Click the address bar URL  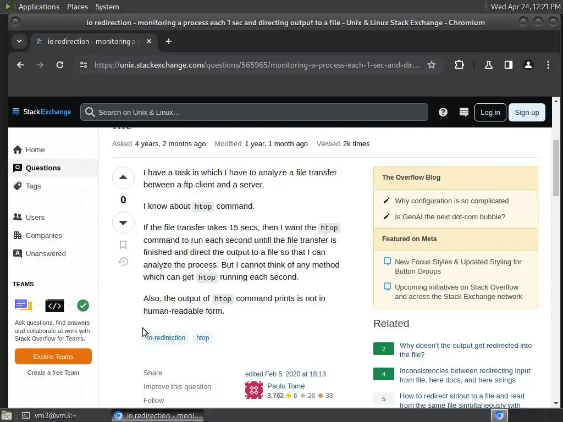(257, 65)
